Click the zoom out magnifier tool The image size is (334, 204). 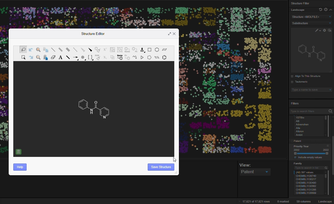point(38,58)
